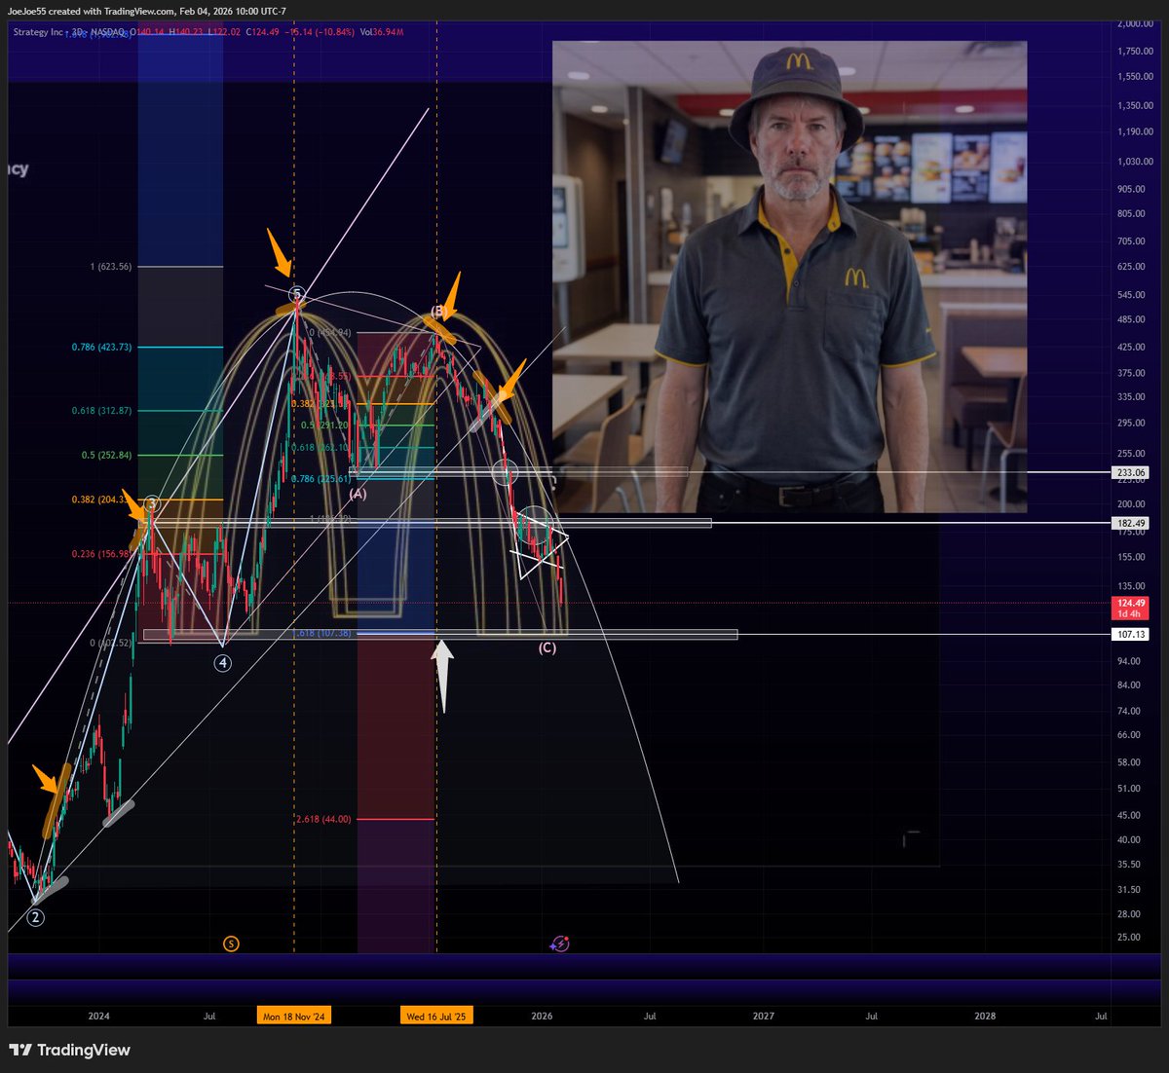1169x1073 pixels.
Task: Click the JoeJoe55 created with TradingView.com header
Action: pos(147,12)
